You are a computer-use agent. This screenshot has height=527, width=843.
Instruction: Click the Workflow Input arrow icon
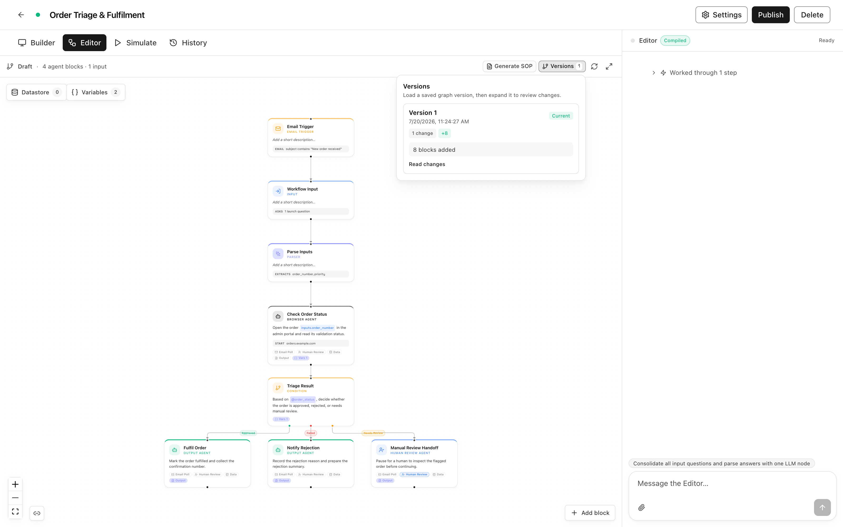(x=278, y=191)
